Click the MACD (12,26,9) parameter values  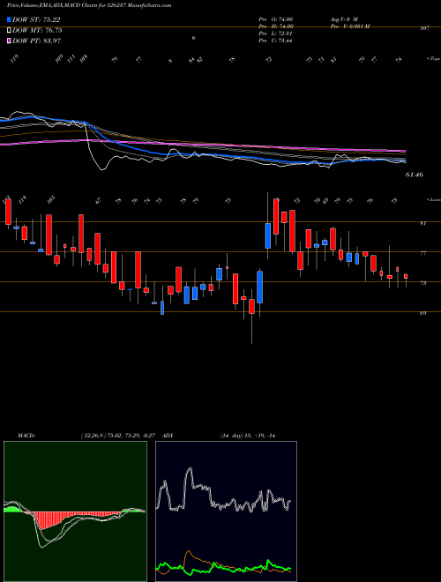pos(120,436)
